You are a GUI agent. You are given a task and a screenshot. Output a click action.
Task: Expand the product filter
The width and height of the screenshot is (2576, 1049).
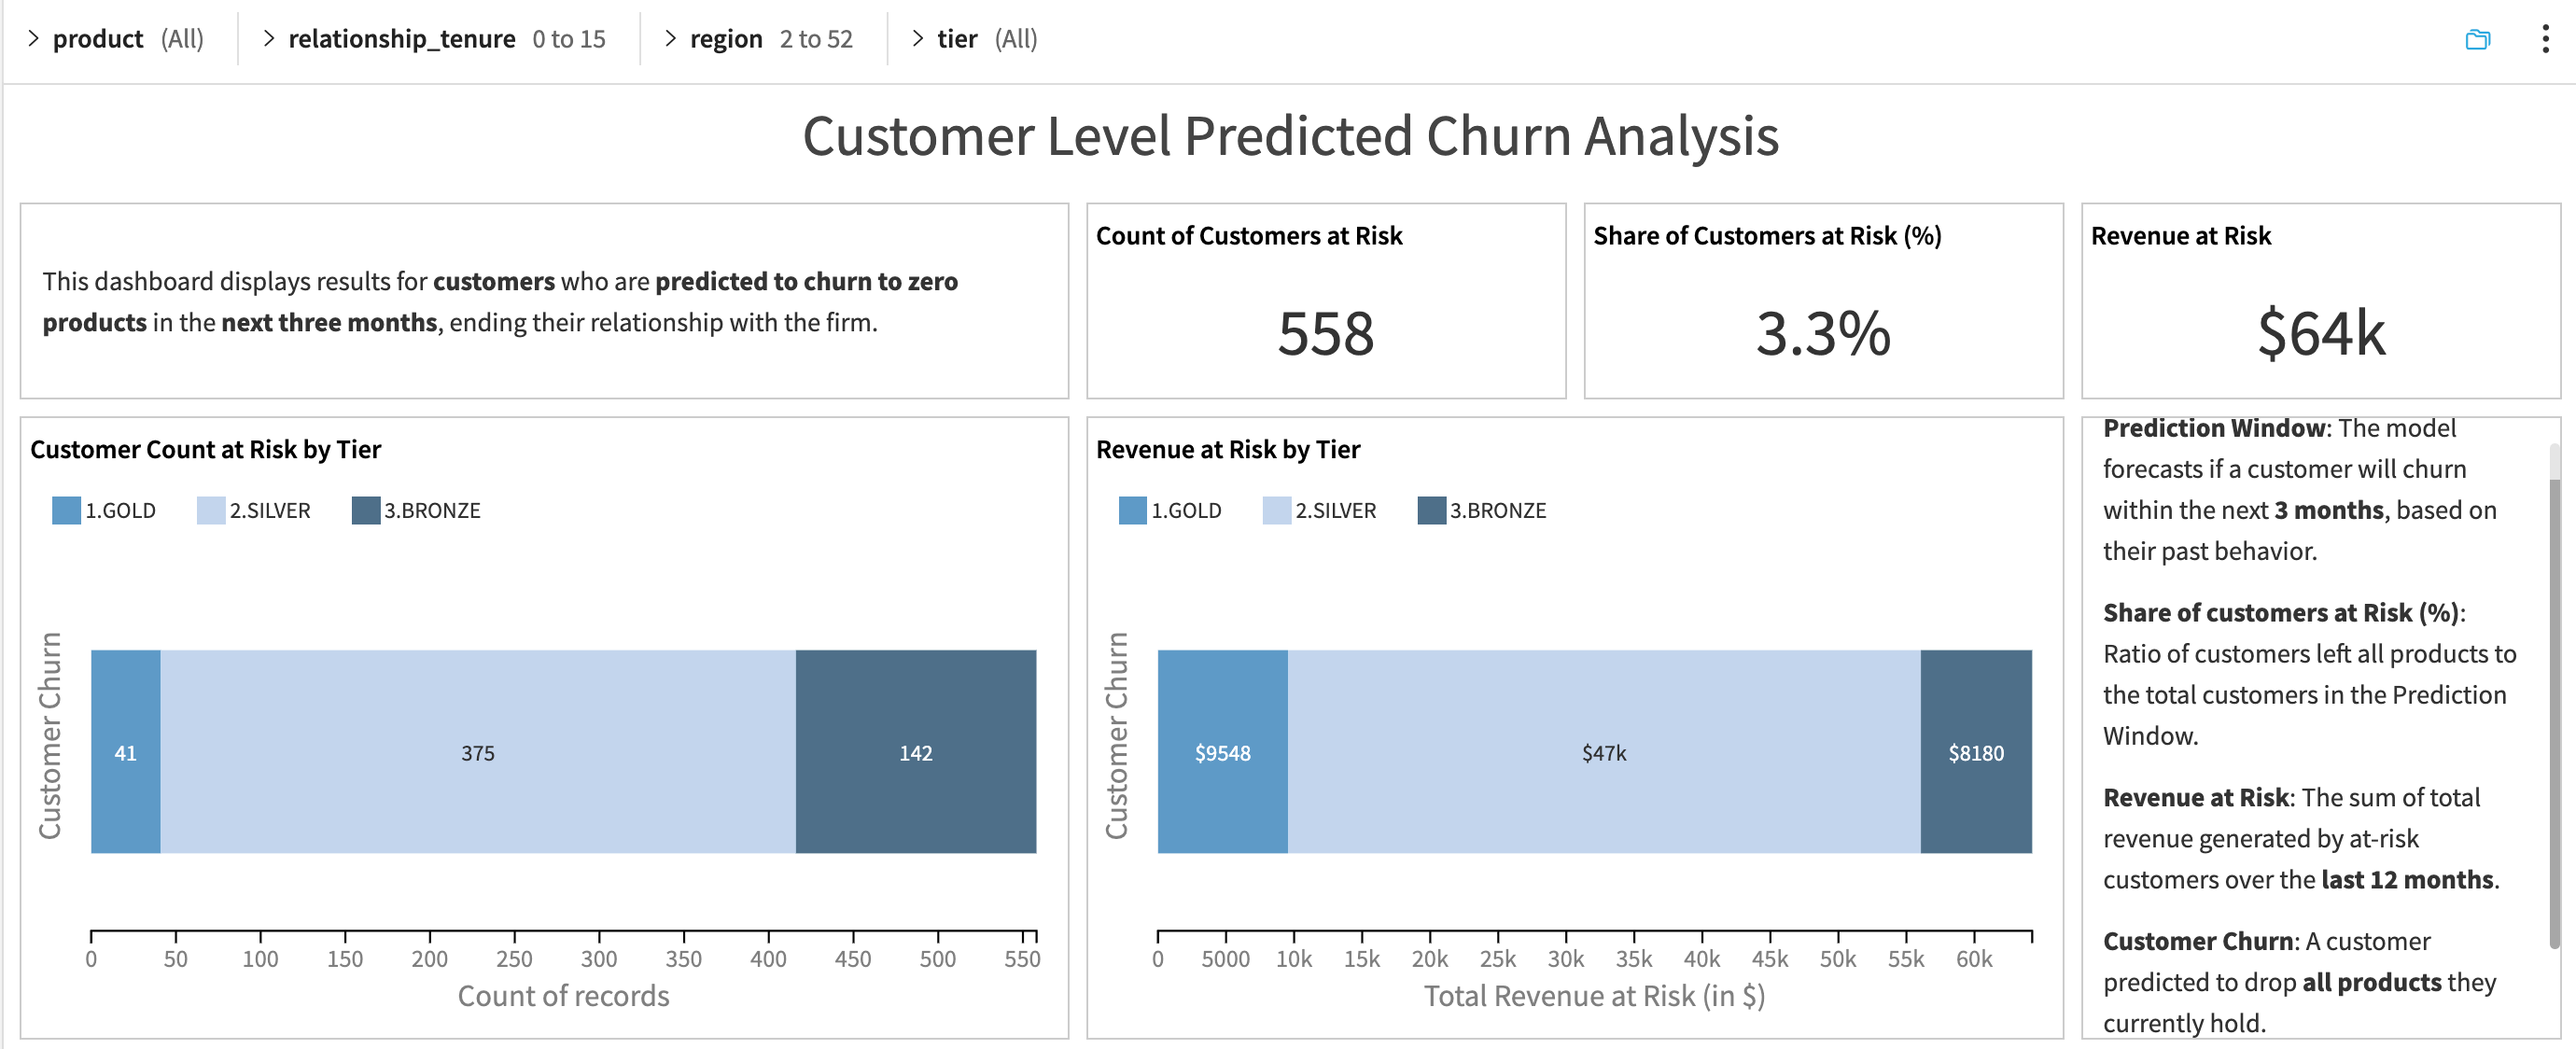(34, 39)
